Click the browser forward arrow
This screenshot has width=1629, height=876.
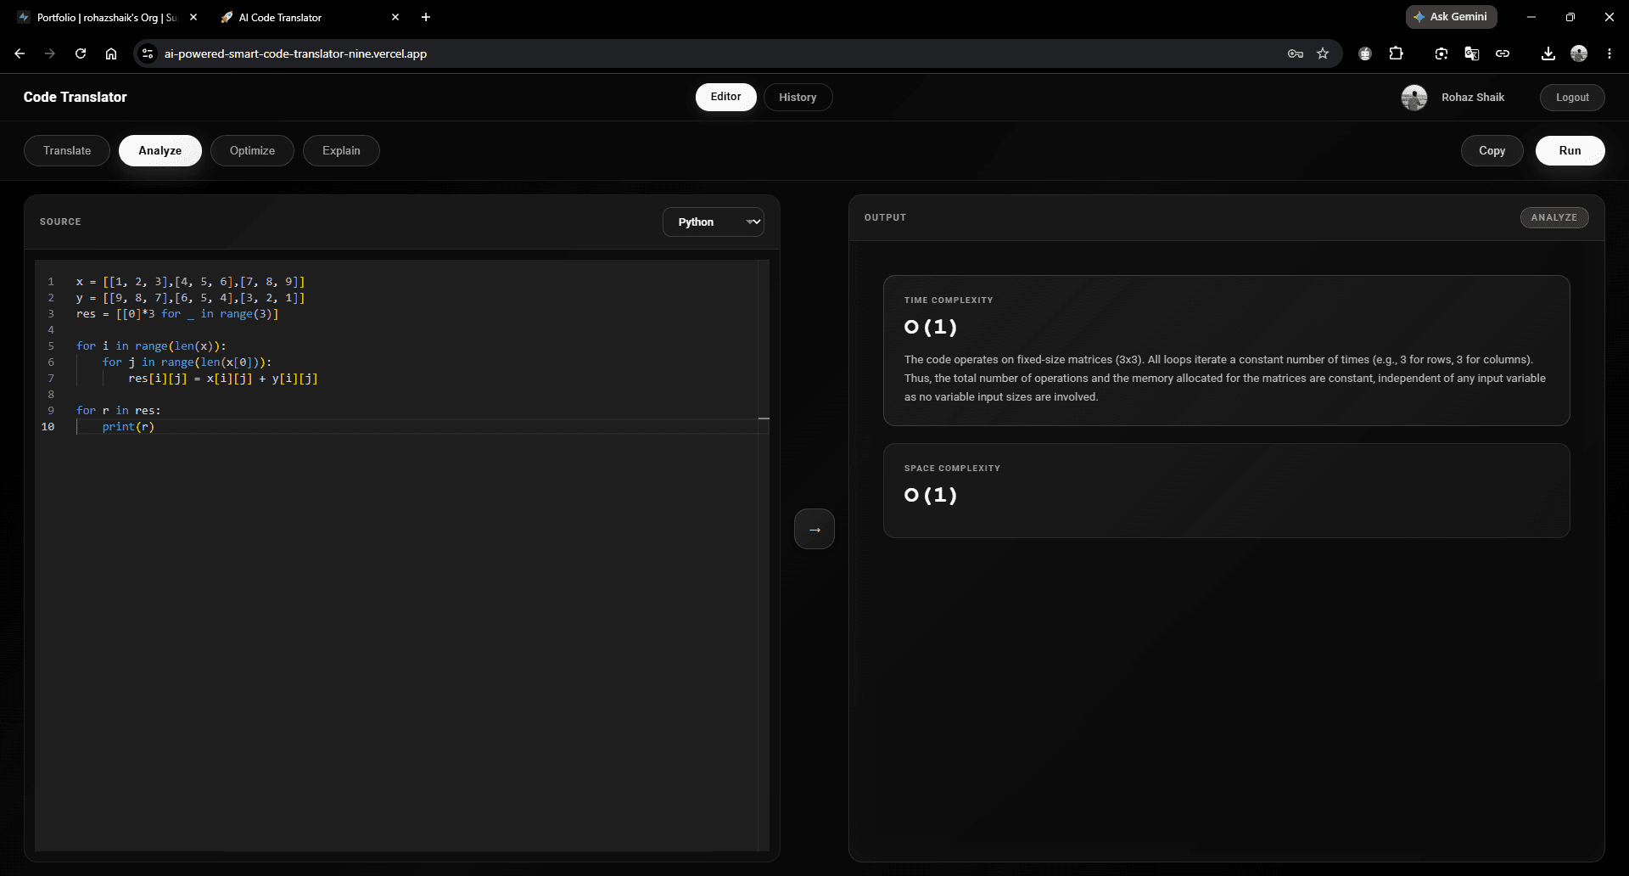click(50, 53)
